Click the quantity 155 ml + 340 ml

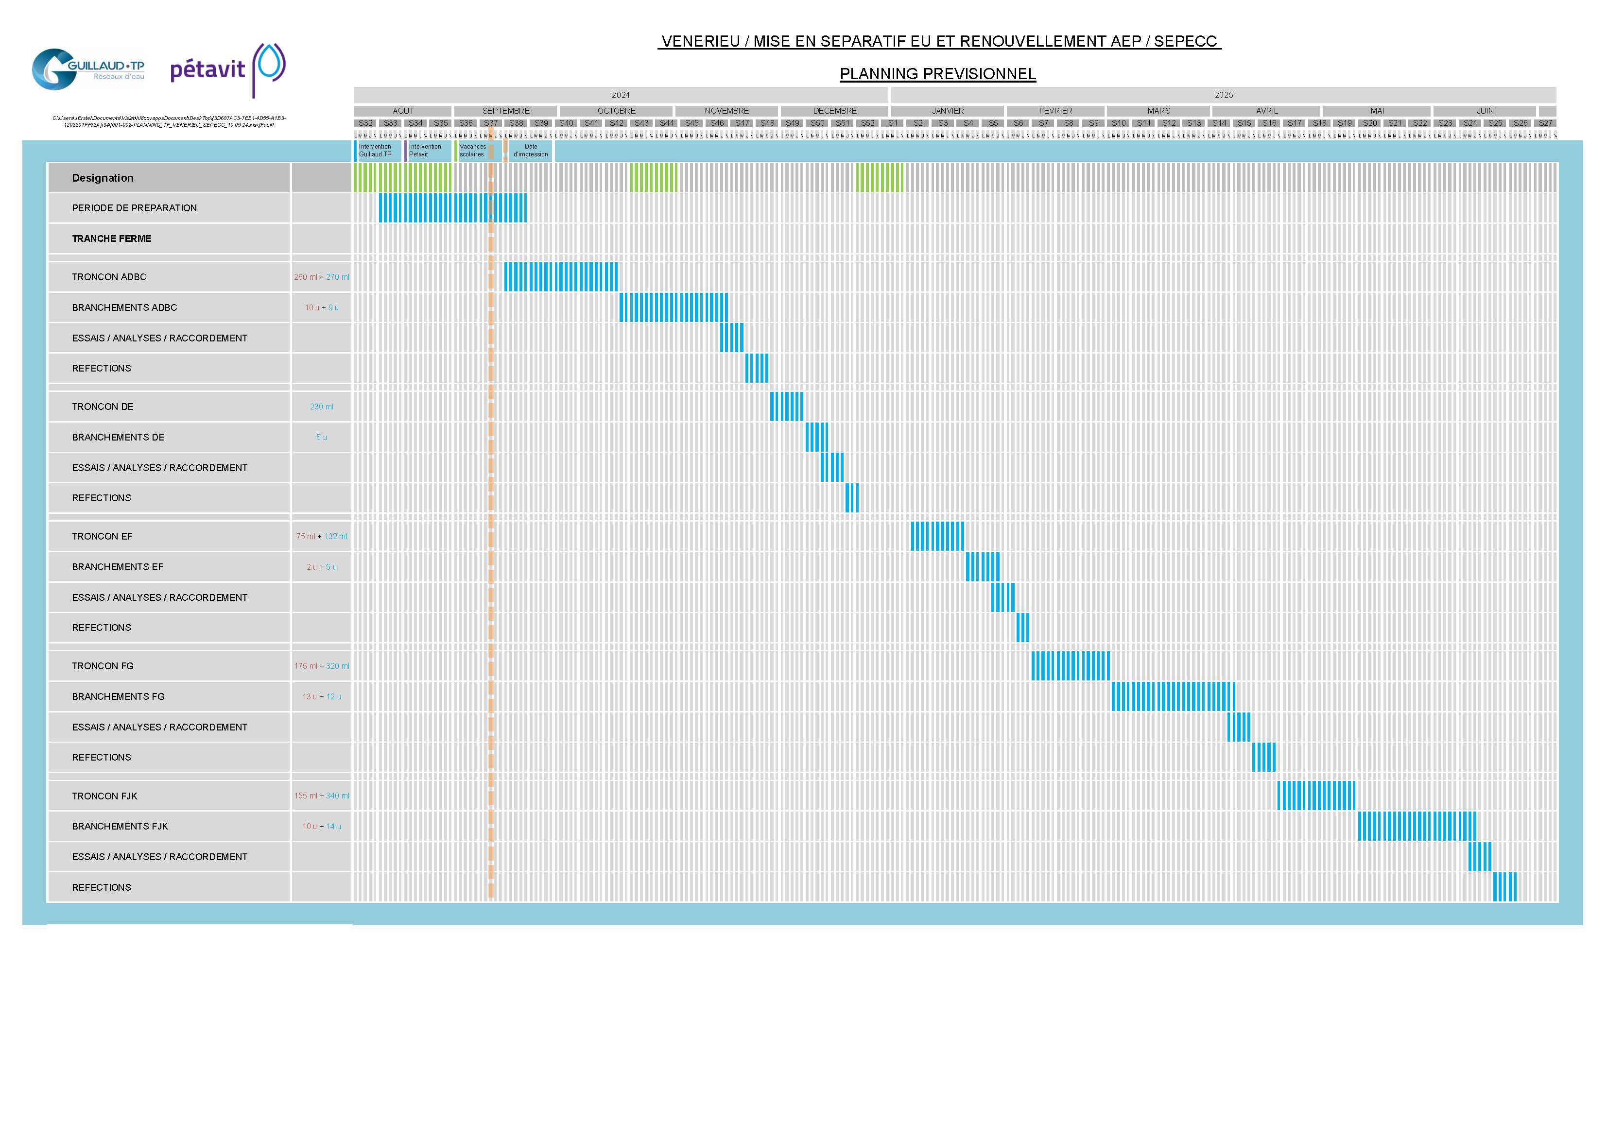pyautogui.click(x=321, y=796)
